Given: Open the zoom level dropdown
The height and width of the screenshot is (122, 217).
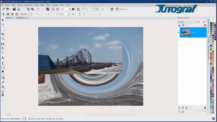Looking at the screenshot, I should pyautogui.click(x=70, y=9).
